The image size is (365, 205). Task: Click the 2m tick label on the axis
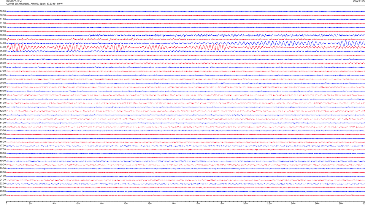[x=30, y=203]
